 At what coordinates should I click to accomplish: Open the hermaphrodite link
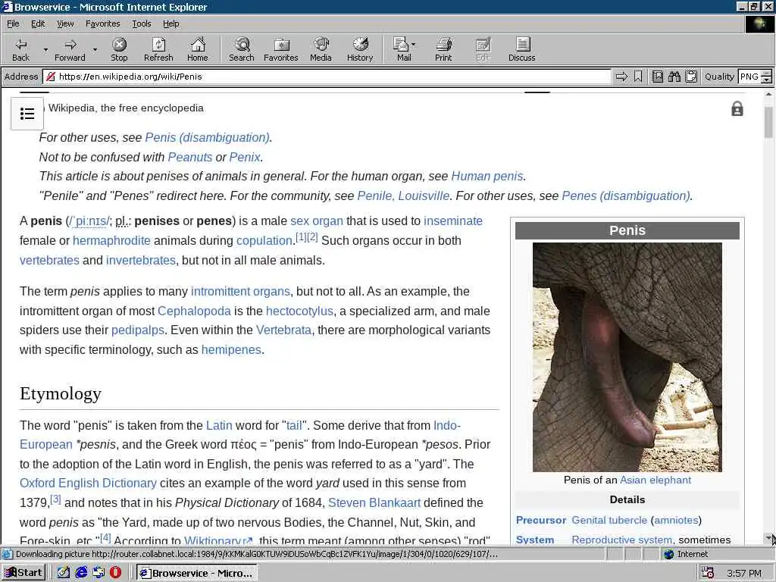111,240
